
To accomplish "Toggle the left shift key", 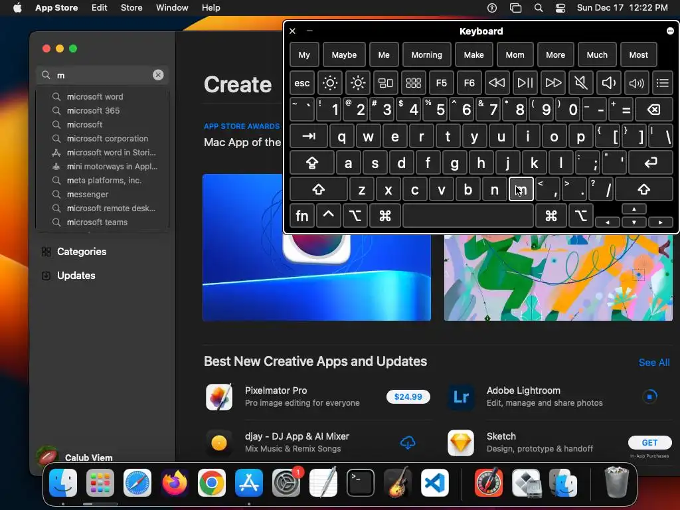I will coord(319,189).
